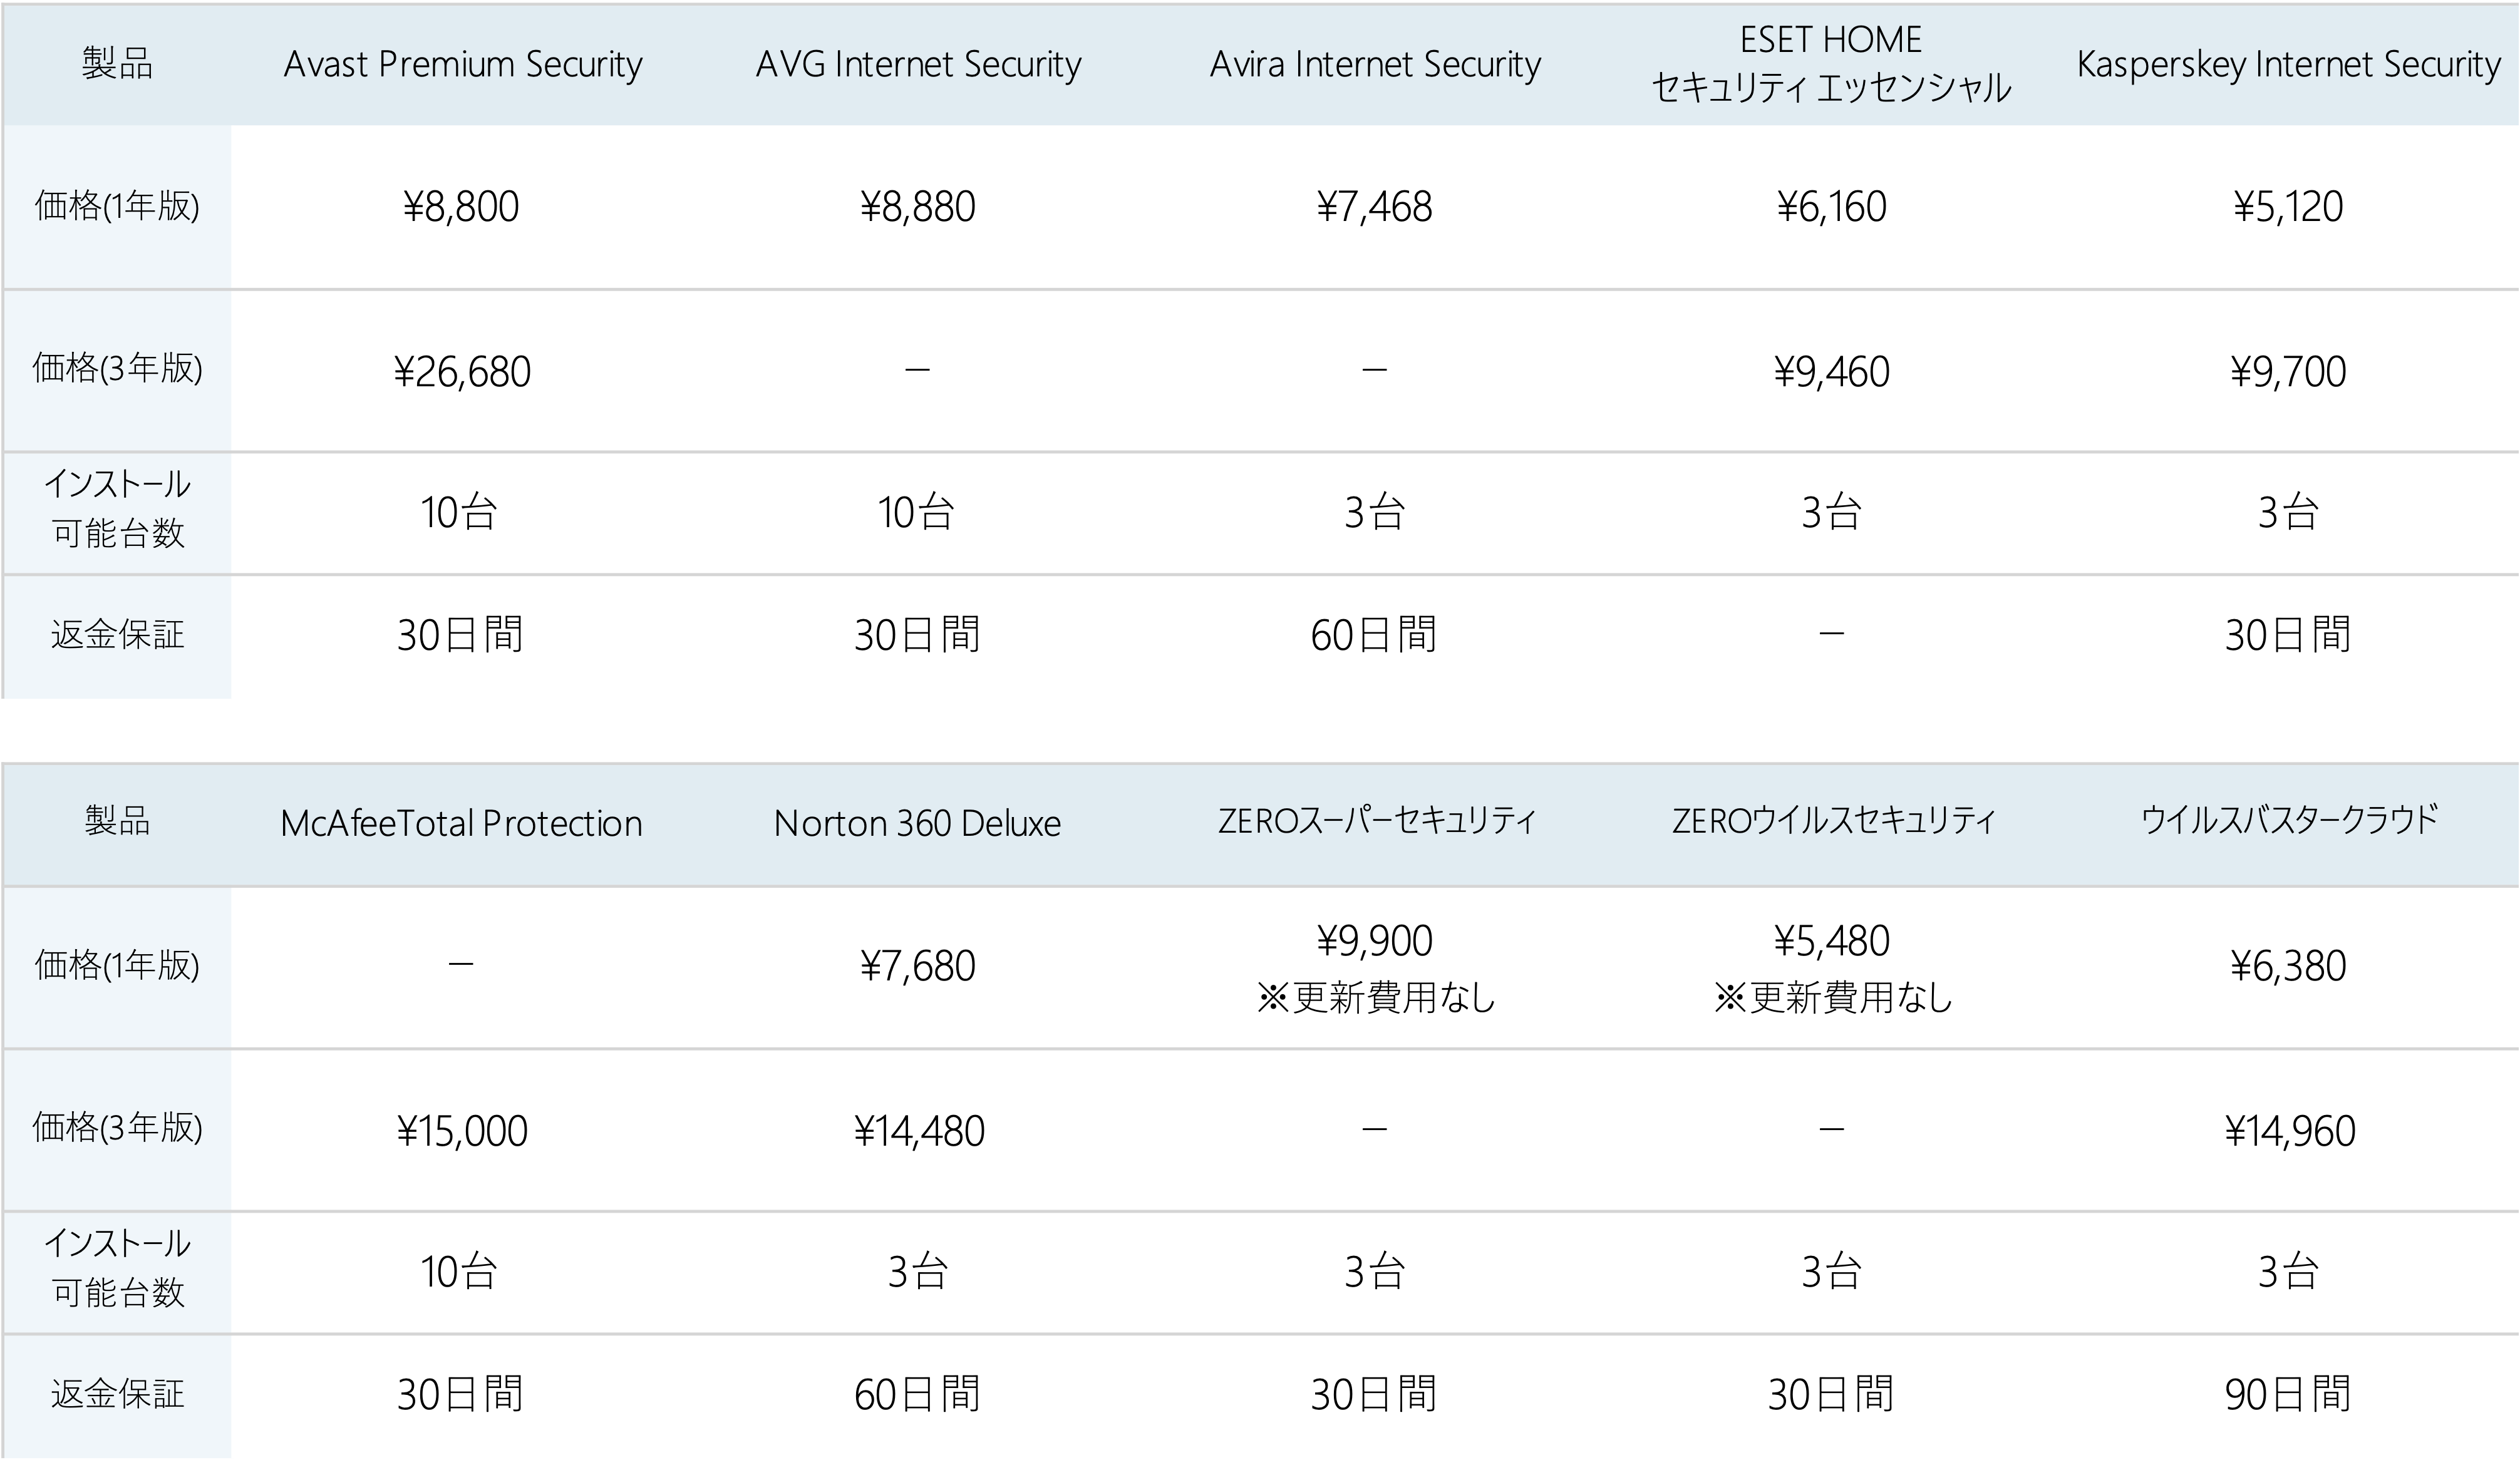This screenshot has height=1460, width=2520.
Task: Click the ZEROスーパーセキュリティ header
Action: [1375, 821]
